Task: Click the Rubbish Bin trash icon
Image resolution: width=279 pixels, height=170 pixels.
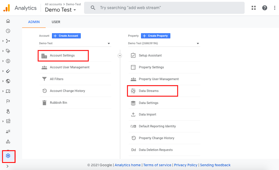Action: pos(44,103)
